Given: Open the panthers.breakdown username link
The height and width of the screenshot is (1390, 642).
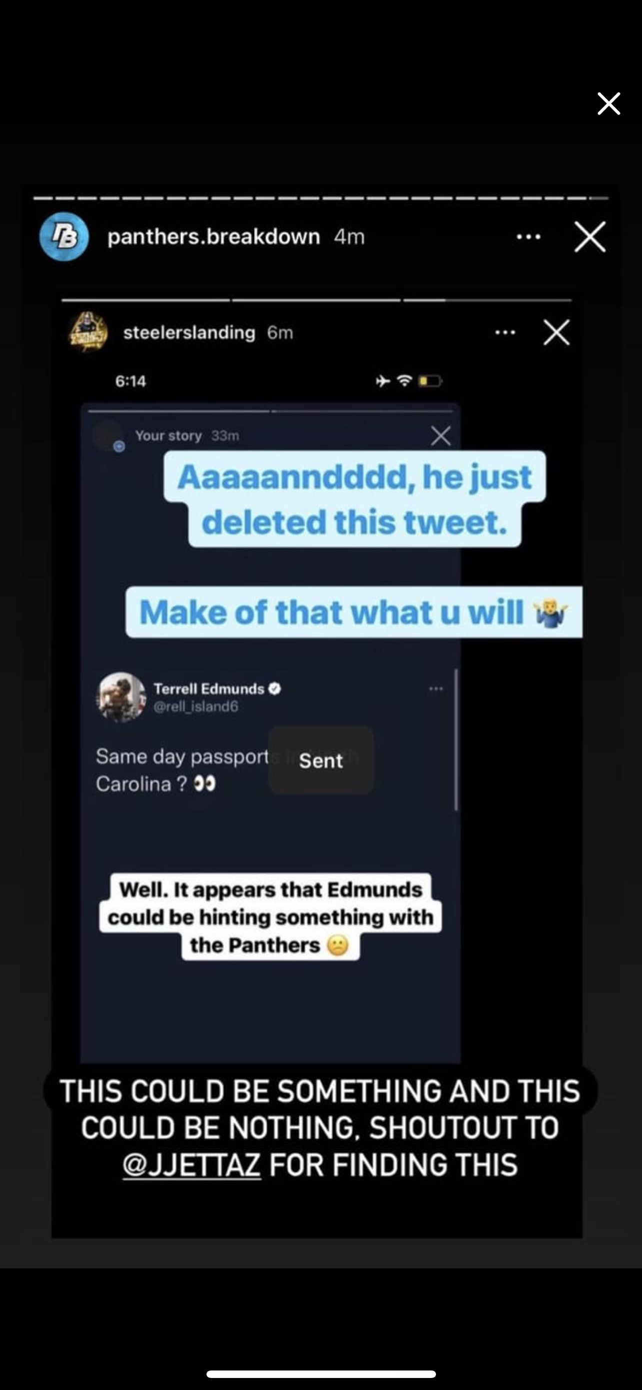Looking at the screenshot, I should point(213,236).
